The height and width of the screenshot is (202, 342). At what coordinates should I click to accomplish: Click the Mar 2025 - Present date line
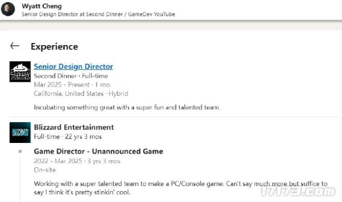(72, 84)
